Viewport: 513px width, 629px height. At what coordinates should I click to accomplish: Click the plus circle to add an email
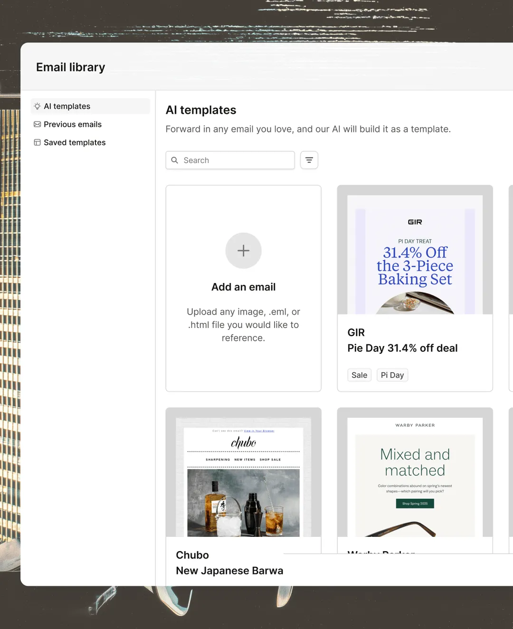click(x=243, y=251)
